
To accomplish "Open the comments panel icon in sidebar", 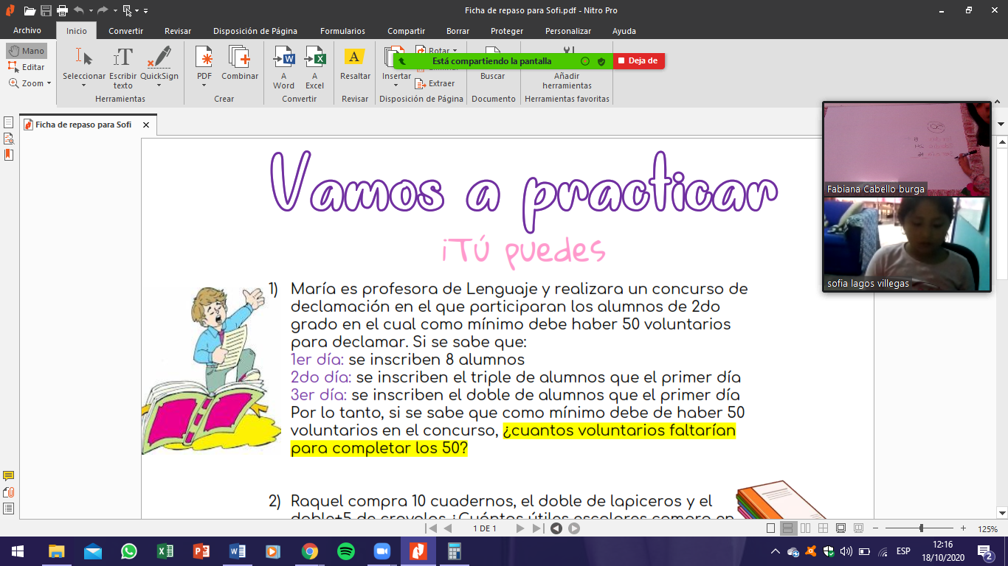I will (x=9, y=476).
